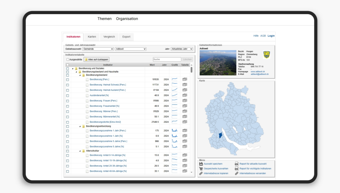340x193 pixels.
Task: Collapse the Bevölkerungsentwicklung folder
Action: pyautogui.click(x=80, y=126)
